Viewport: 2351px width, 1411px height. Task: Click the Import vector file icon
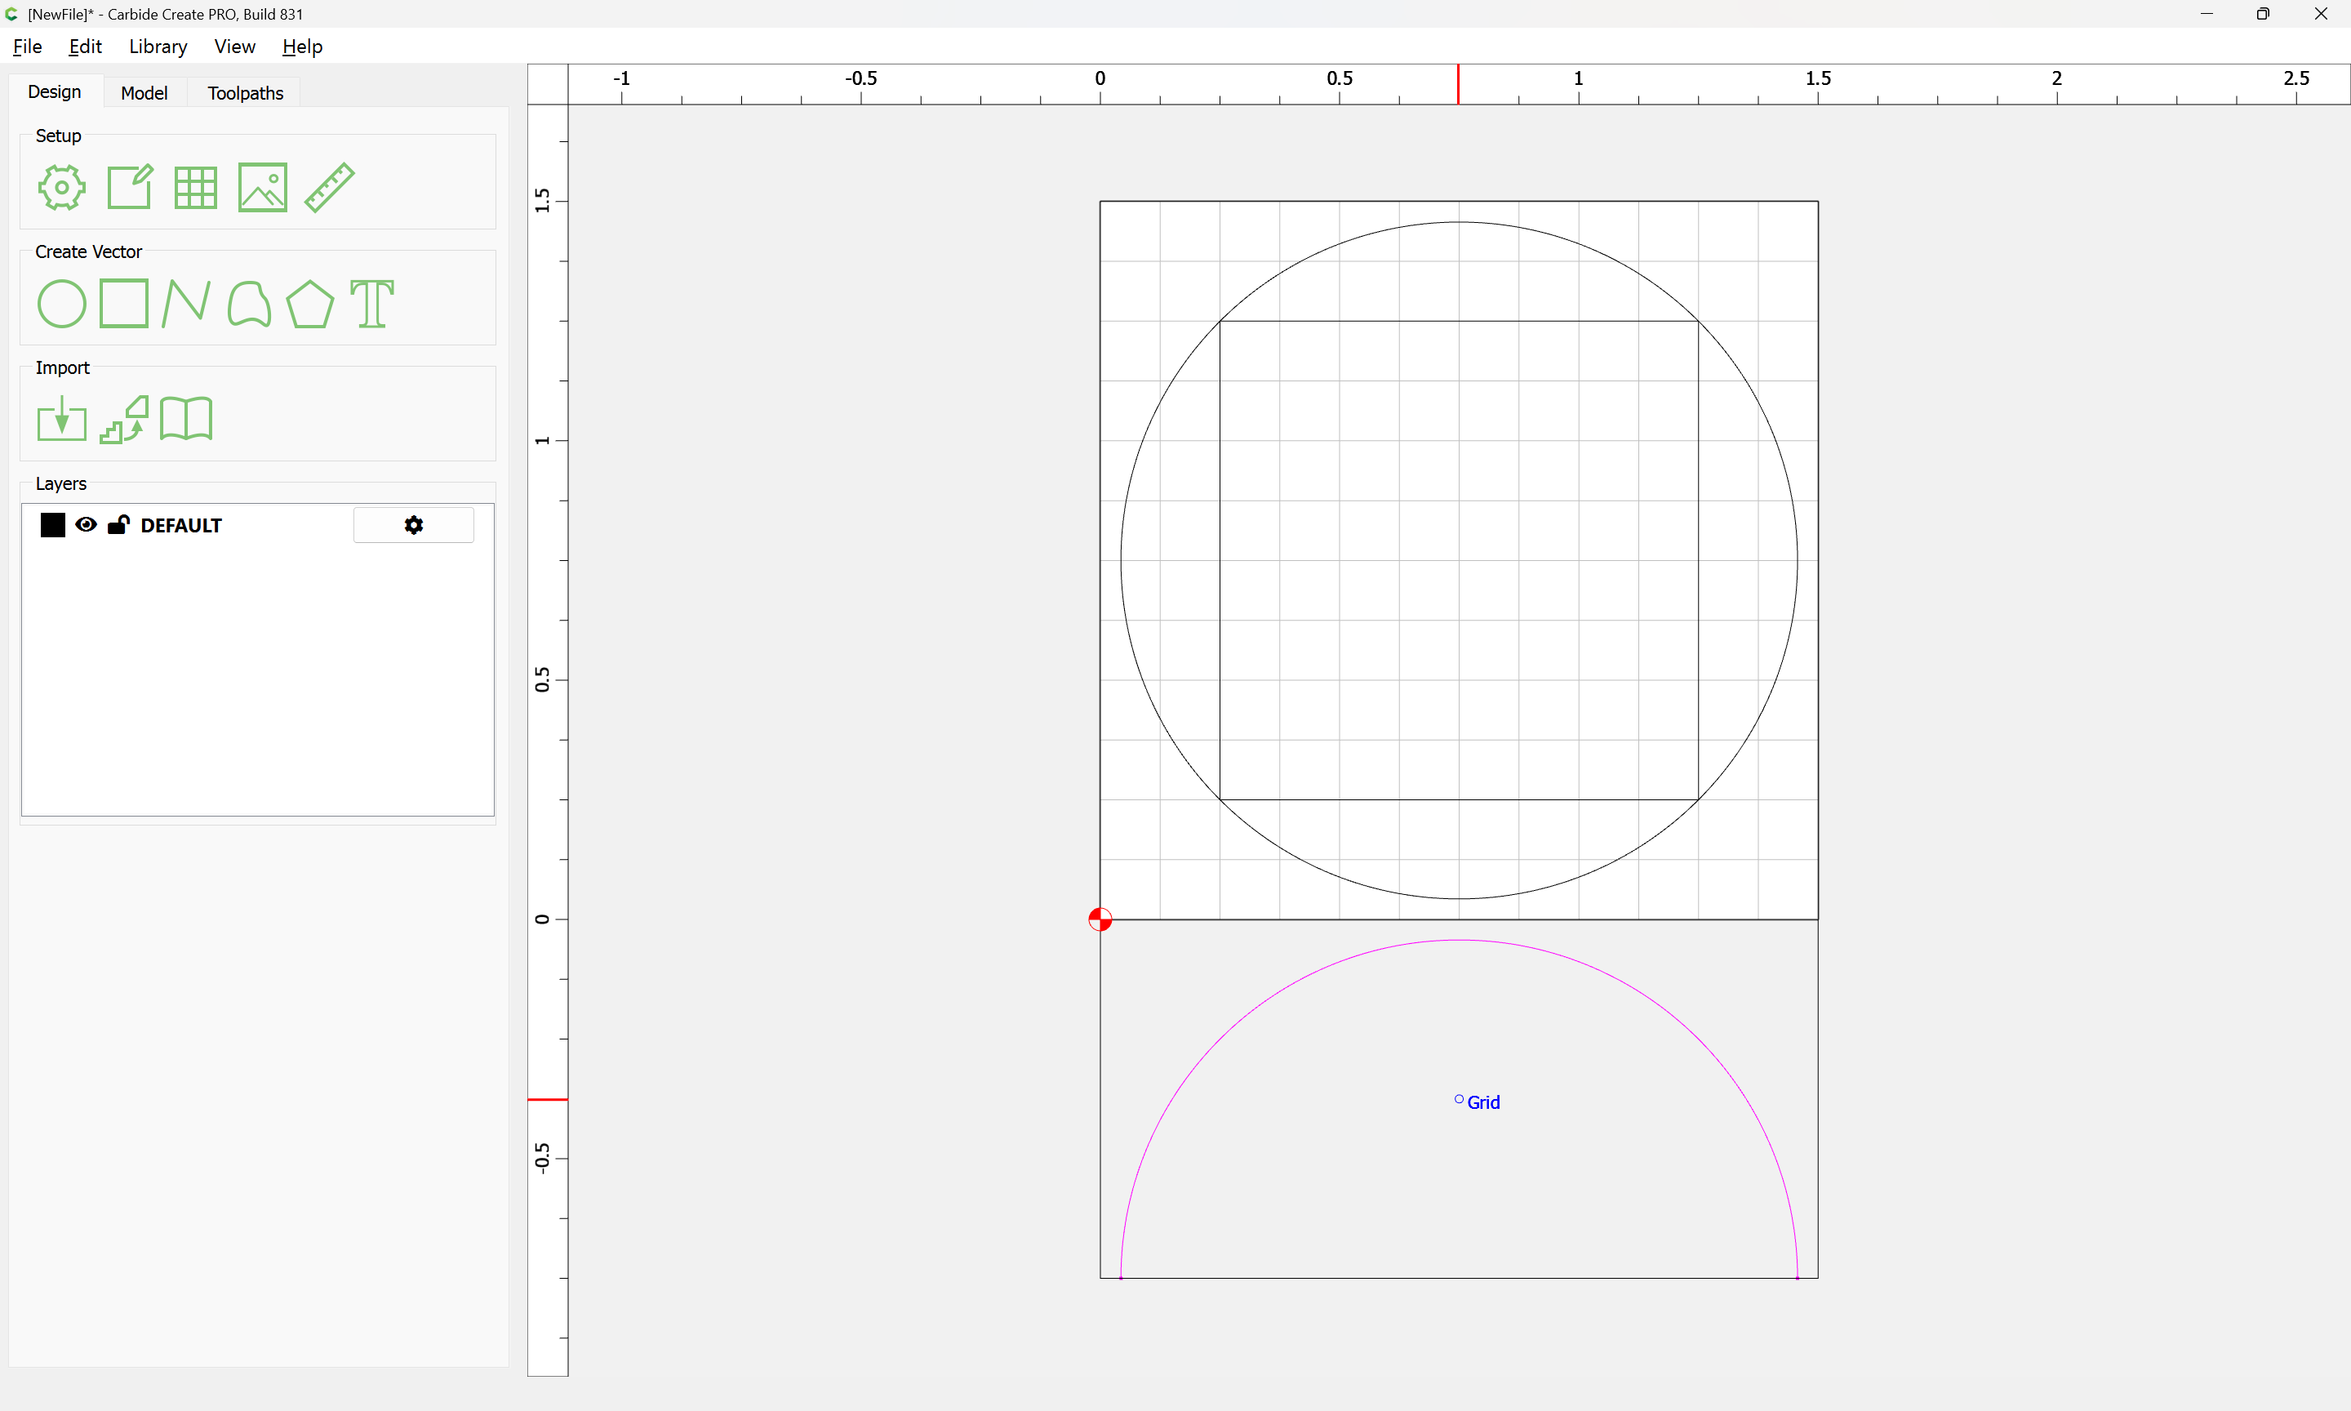62,420
